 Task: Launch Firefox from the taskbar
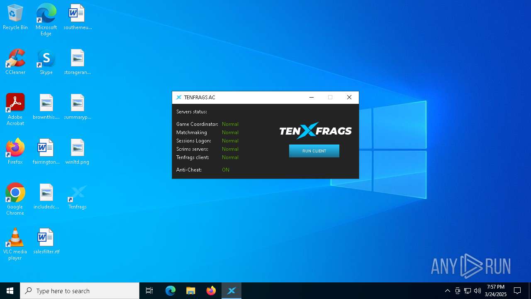pos(211,291)
